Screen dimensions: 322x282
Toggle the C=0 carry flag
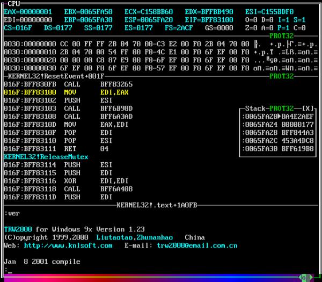coord(299,28)
